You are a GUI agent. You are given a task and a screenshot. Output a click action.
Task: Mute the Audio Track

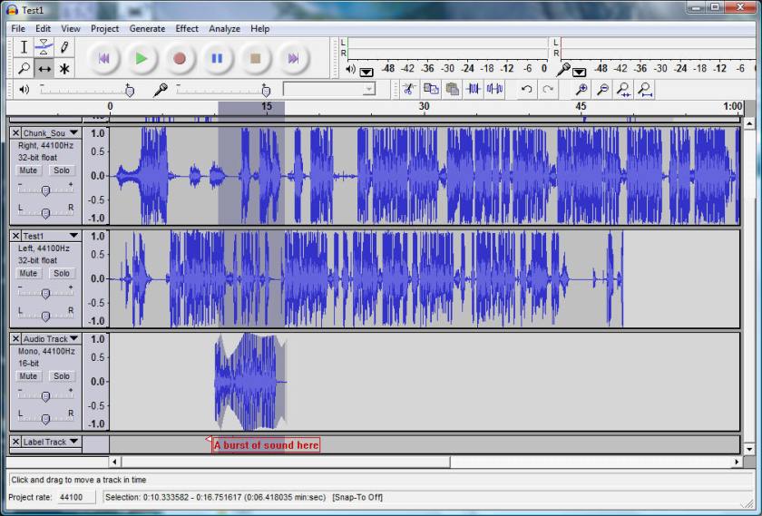coord(28,376)
